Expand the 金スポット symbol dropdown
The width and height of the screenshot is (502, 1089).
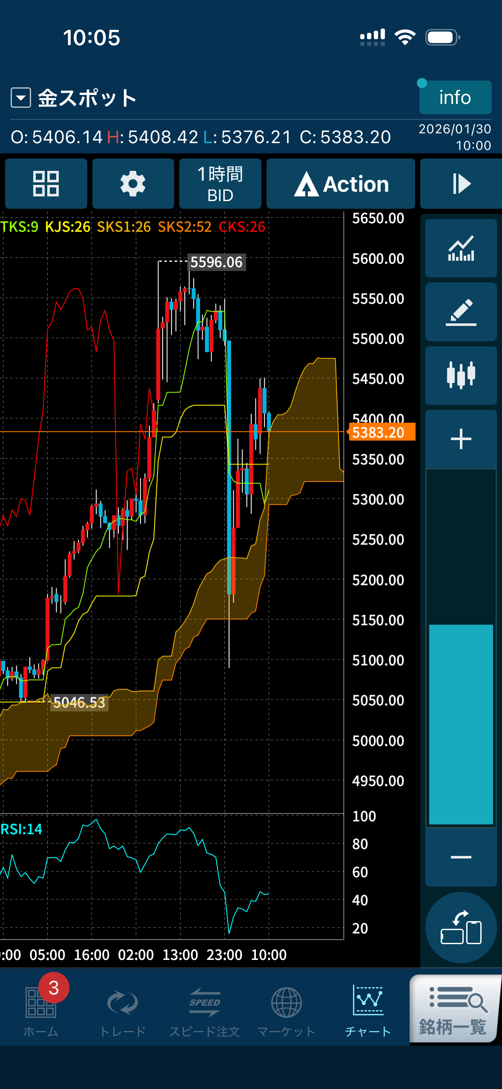point(21,98)
